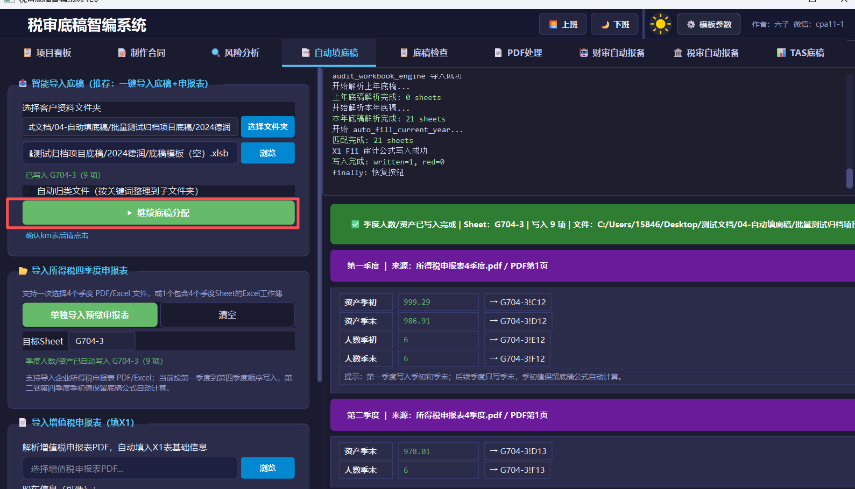Click the log panel scrollbar thumb

point(850,178)
